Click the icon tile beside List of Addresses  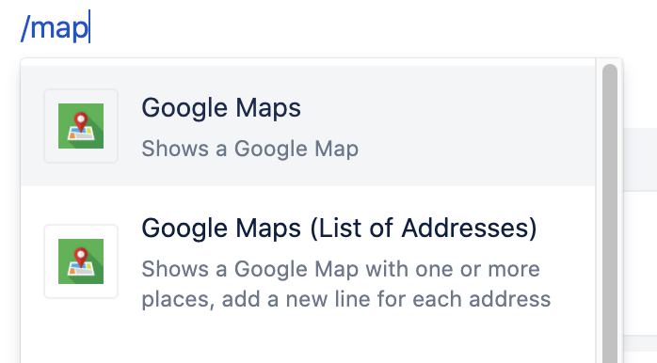coord(81,261)
